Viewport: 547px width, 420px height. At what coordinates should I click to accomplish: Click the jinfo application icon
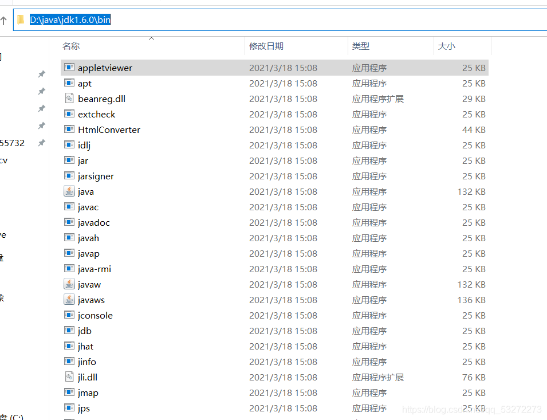(x=69, y=361)
